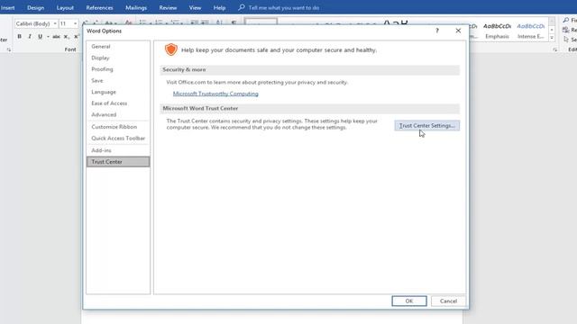
Task: Click the Security & more section header
Action: (x=309, y=70)
